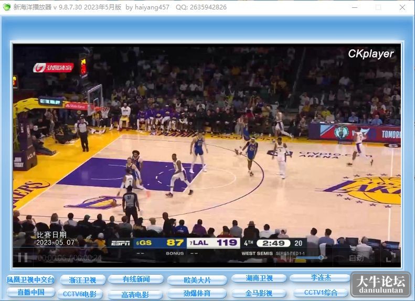Viewport: 415px width, 301px height.
Task: Select the 浙江卫视 channel button
Action: pyautogui.click(x=82, y=280)
